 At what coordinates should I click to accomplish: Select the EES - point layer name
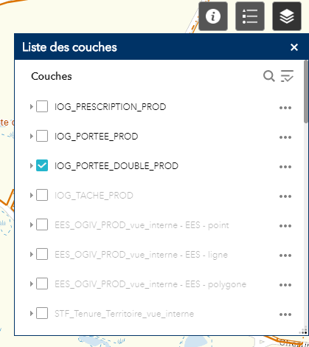click(142, 225)
